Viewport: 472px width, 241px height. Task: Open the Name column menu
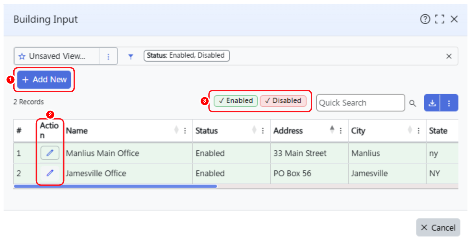[x=185, y=131]
